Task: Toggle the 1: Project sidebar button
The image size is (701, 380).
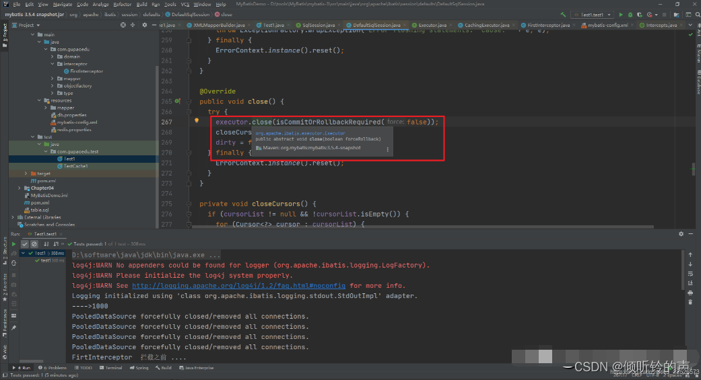Action: [5, 35]
